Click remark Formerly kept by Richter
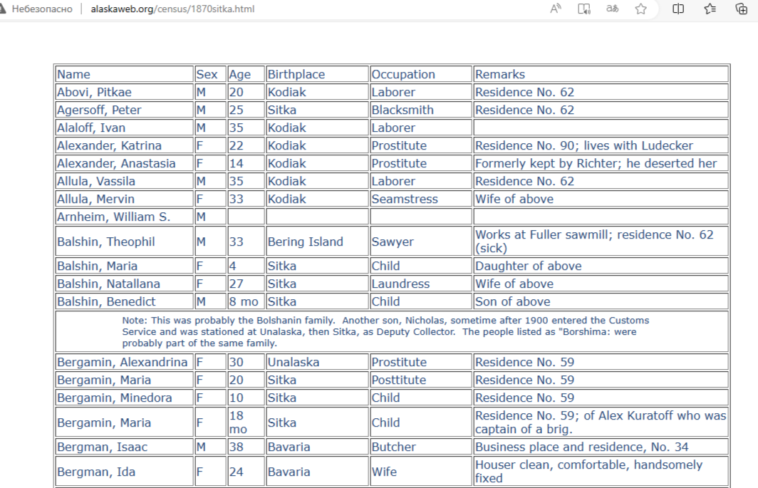 click(x=601, y=163)
